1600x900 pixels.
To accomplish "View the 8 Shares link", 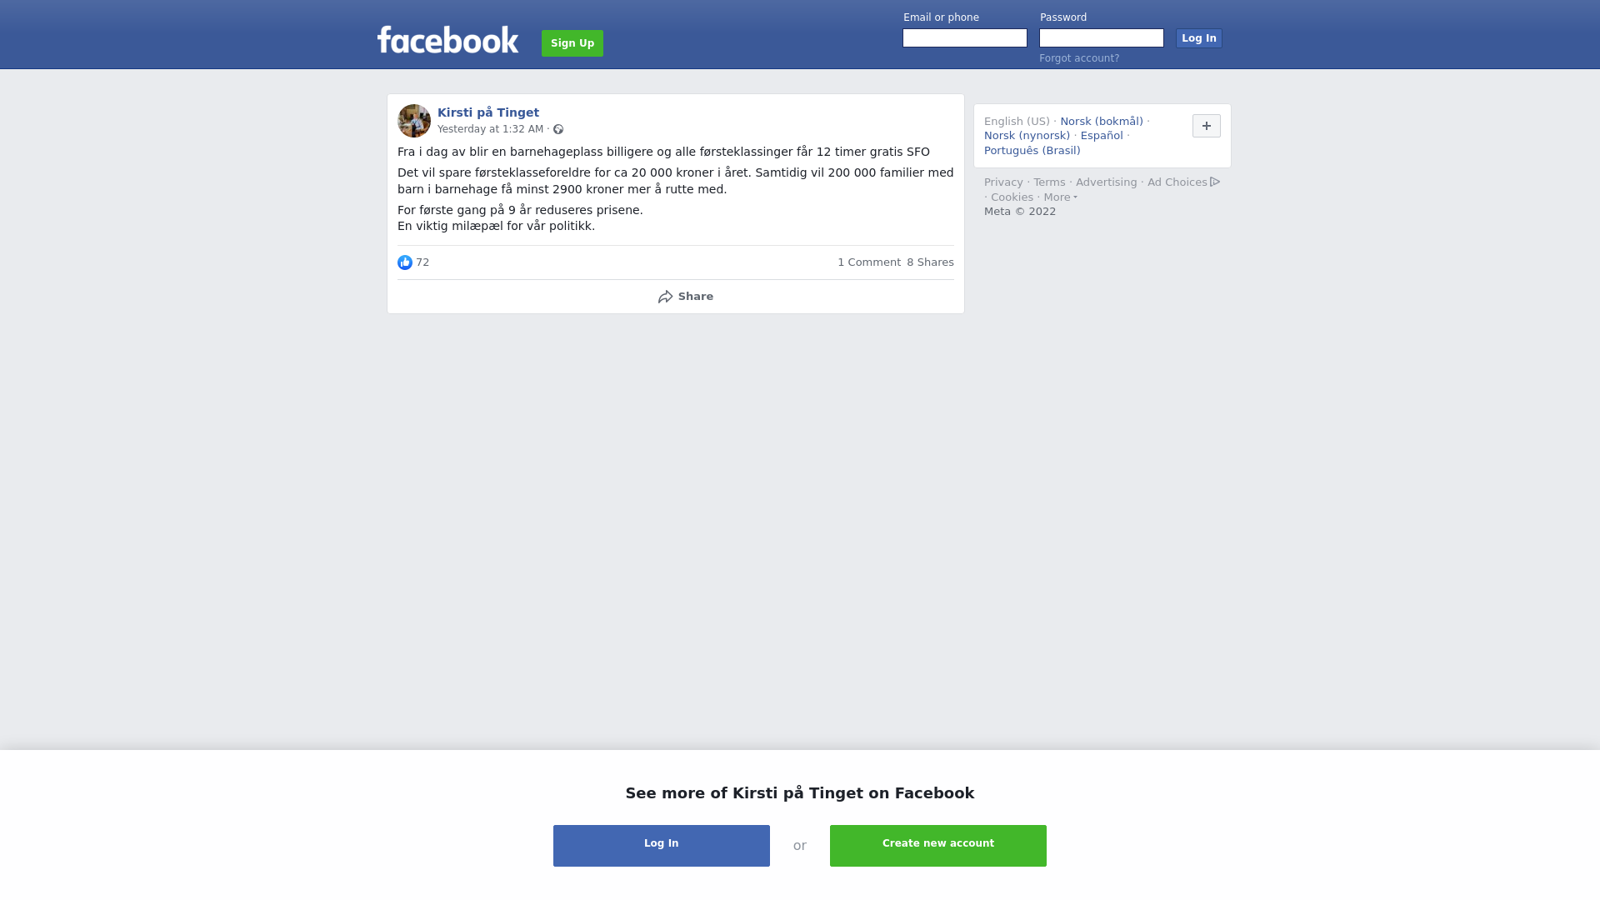I will click(x=930, y=262).
